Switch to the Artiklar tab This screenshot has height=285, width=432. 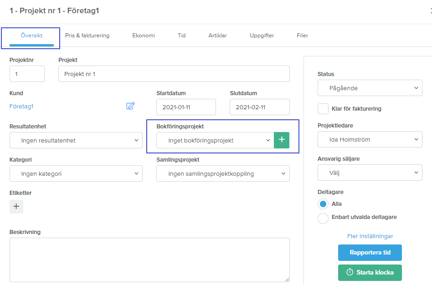point(218,36)
